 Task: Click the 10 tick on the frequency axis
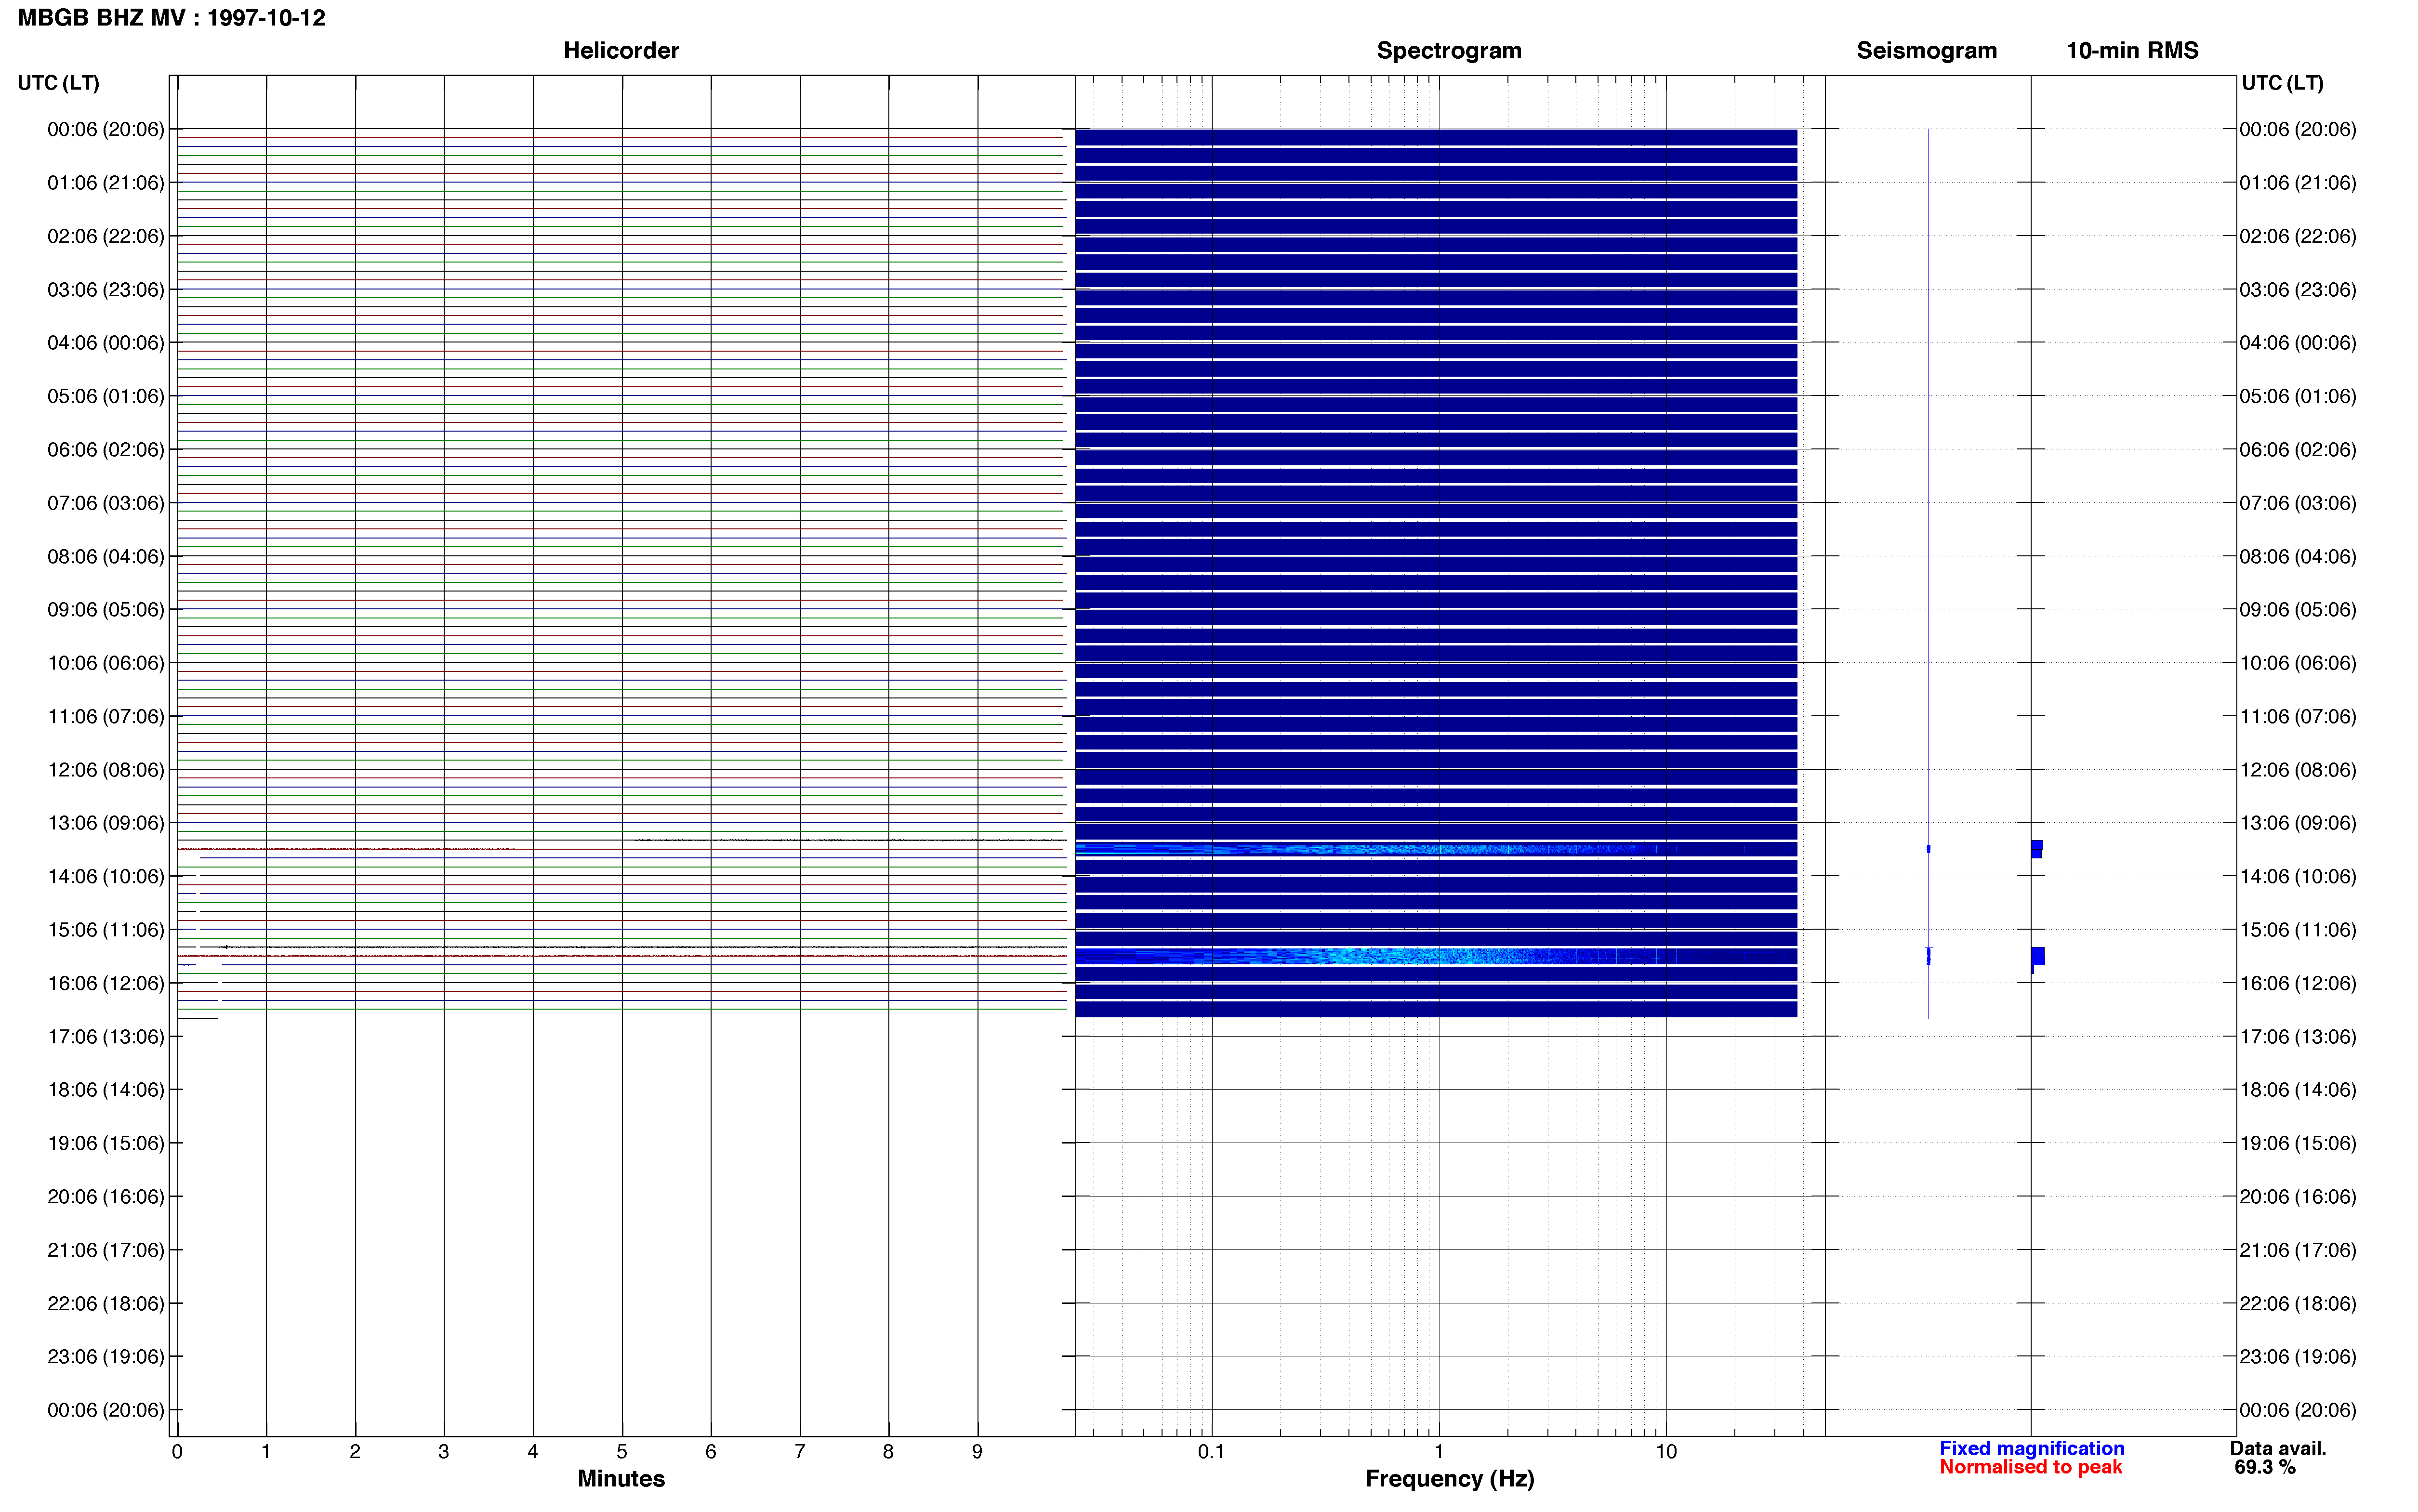pyautogui.click(x=1666, y=1451)
